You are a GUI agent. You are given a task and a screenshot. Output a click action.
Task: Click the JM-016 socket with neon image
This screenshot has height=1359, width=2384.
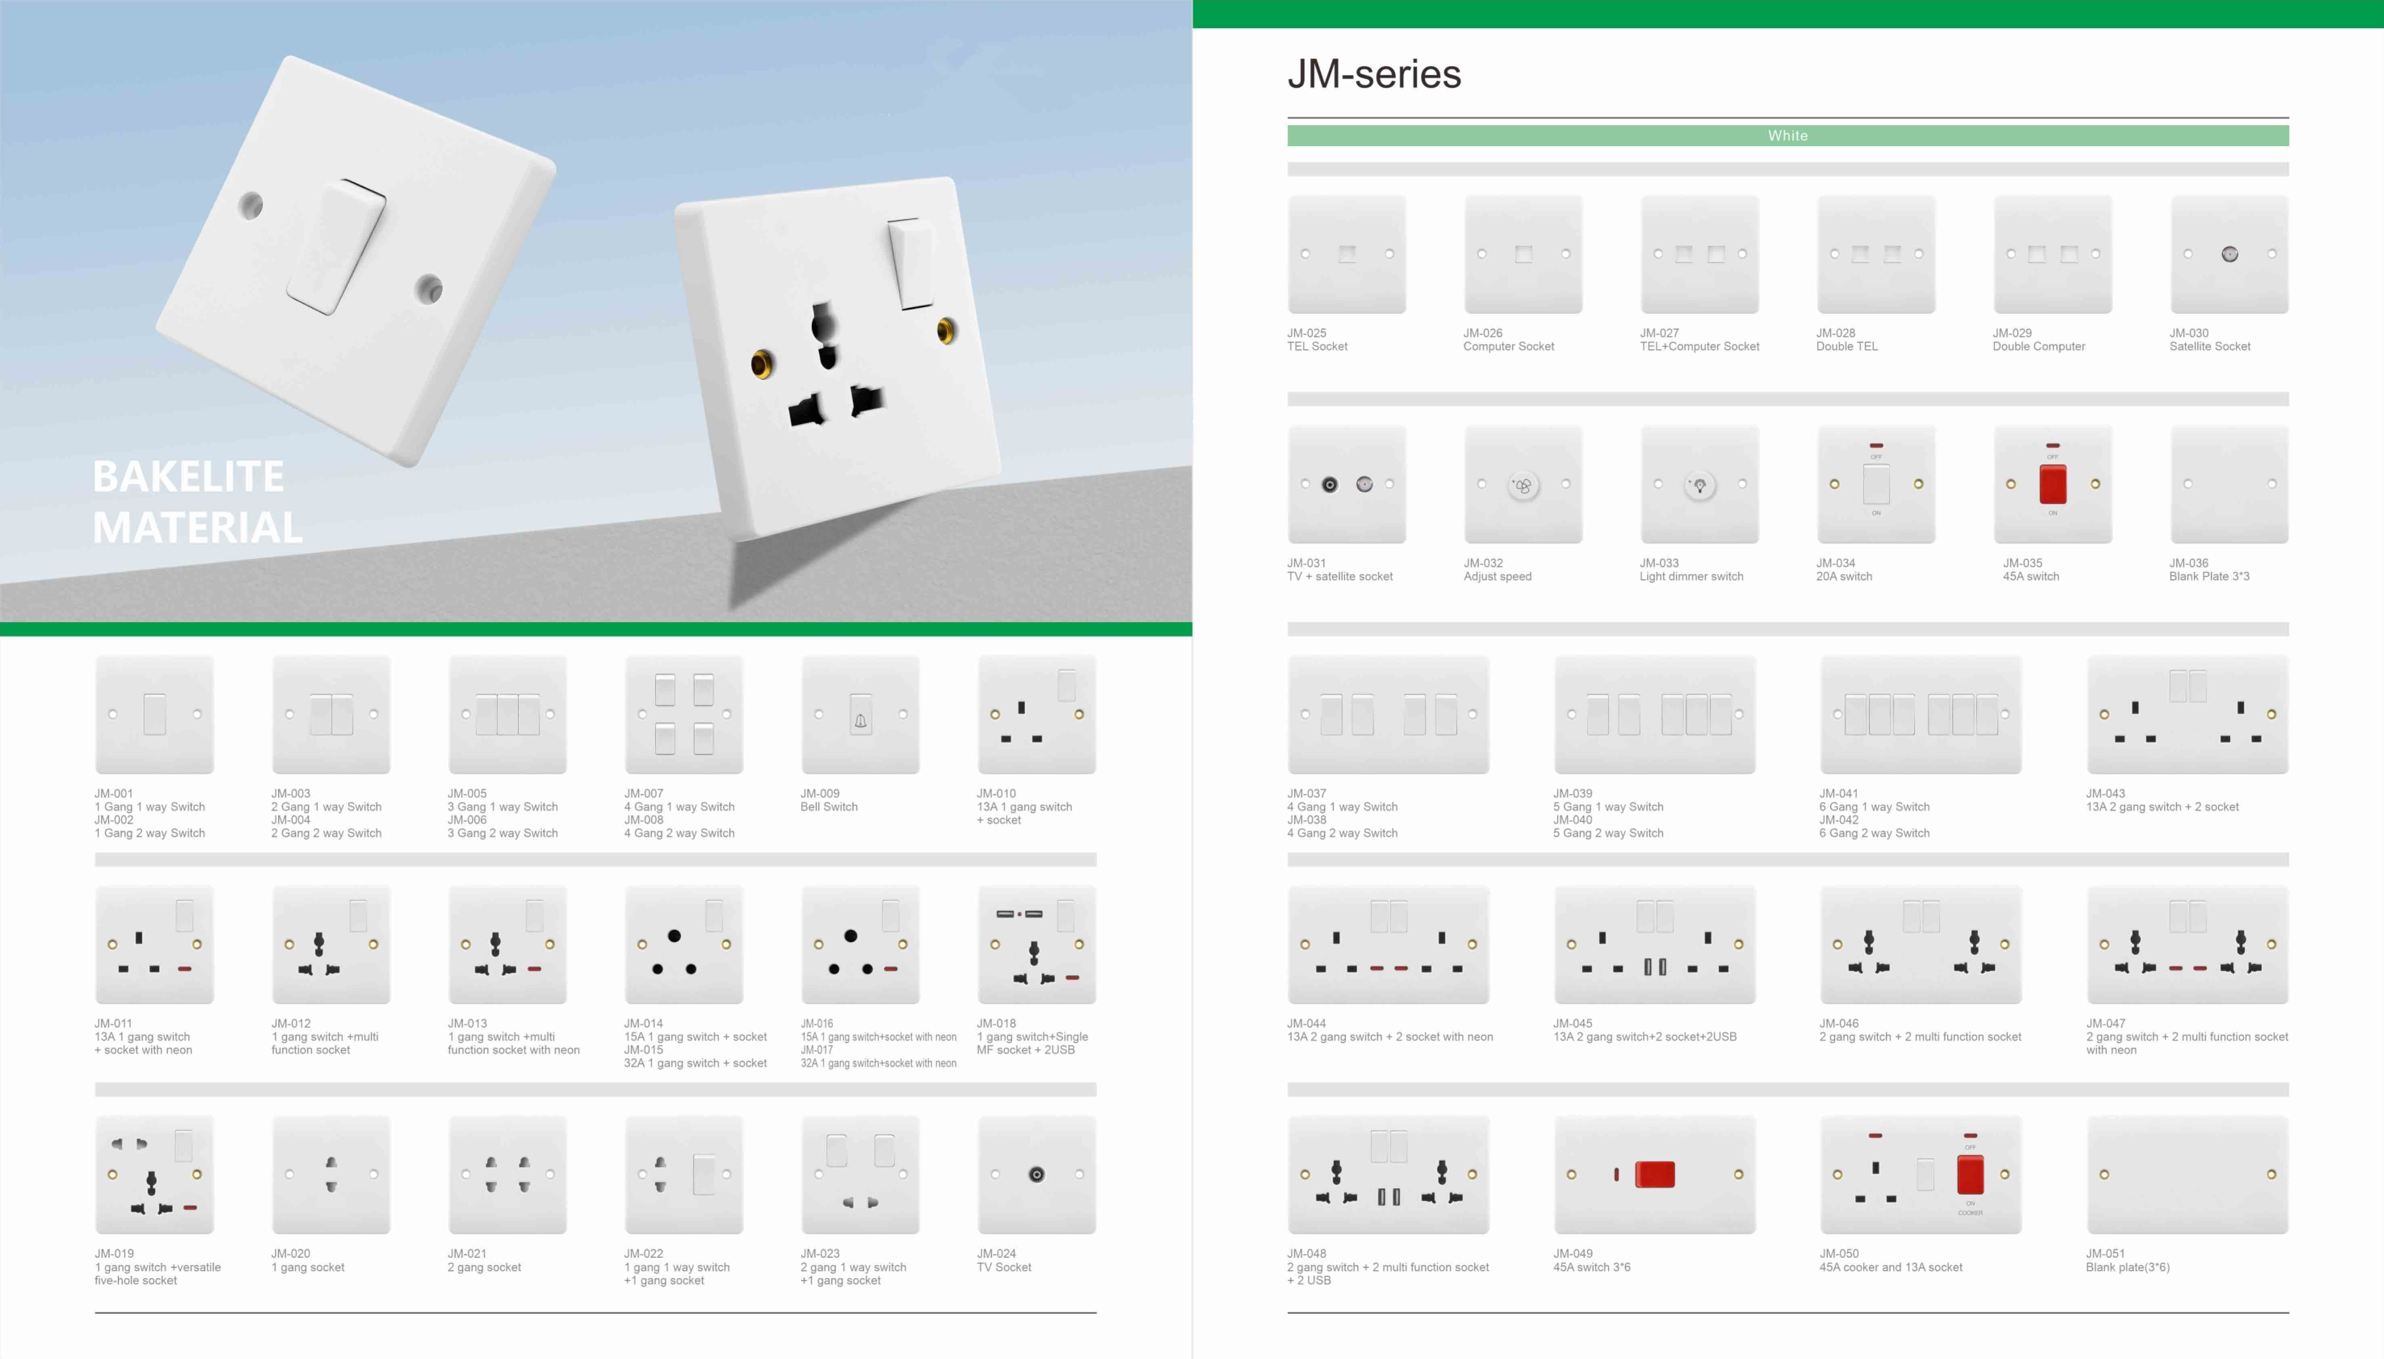860,944
